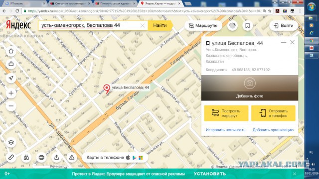Clear the search field with the X
319x179 pixels.
pyautogui.click(x=143, y=25)
